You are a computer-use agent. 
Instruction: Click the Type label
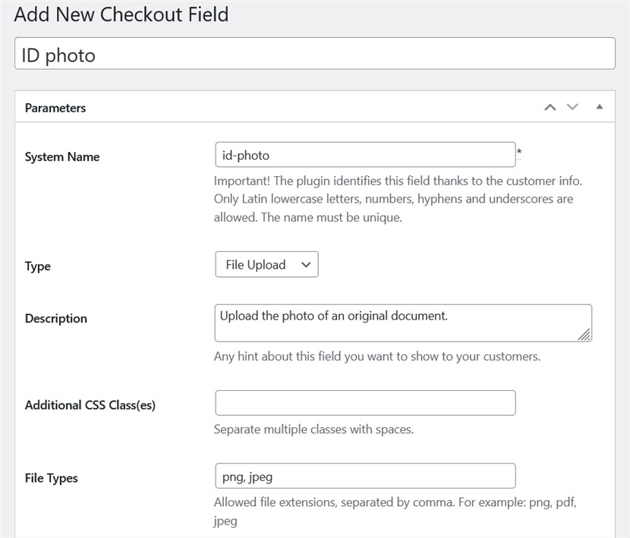tap(38, 266)
